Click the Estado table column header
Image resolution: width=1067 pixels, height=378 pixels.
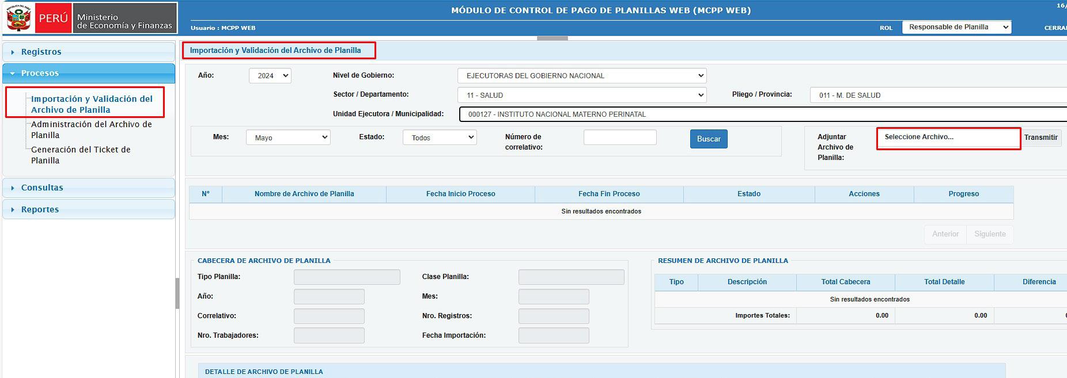tap(749, 194)
